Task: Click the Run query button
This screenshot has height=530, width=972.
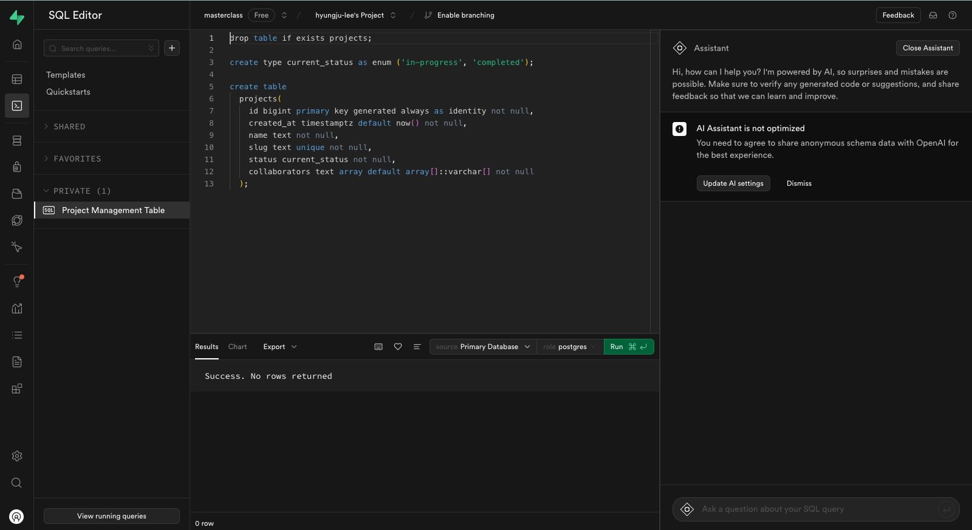Action: click(x=629, y=347)
